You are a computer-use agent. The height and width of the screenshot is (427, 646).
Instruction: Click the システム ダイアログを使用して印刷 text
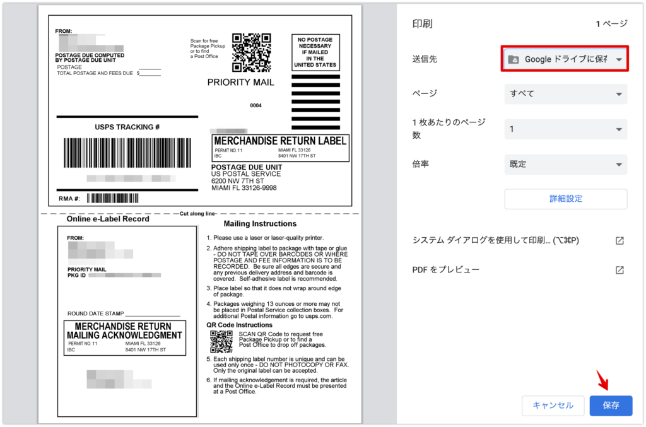click(x=495, y=240)
